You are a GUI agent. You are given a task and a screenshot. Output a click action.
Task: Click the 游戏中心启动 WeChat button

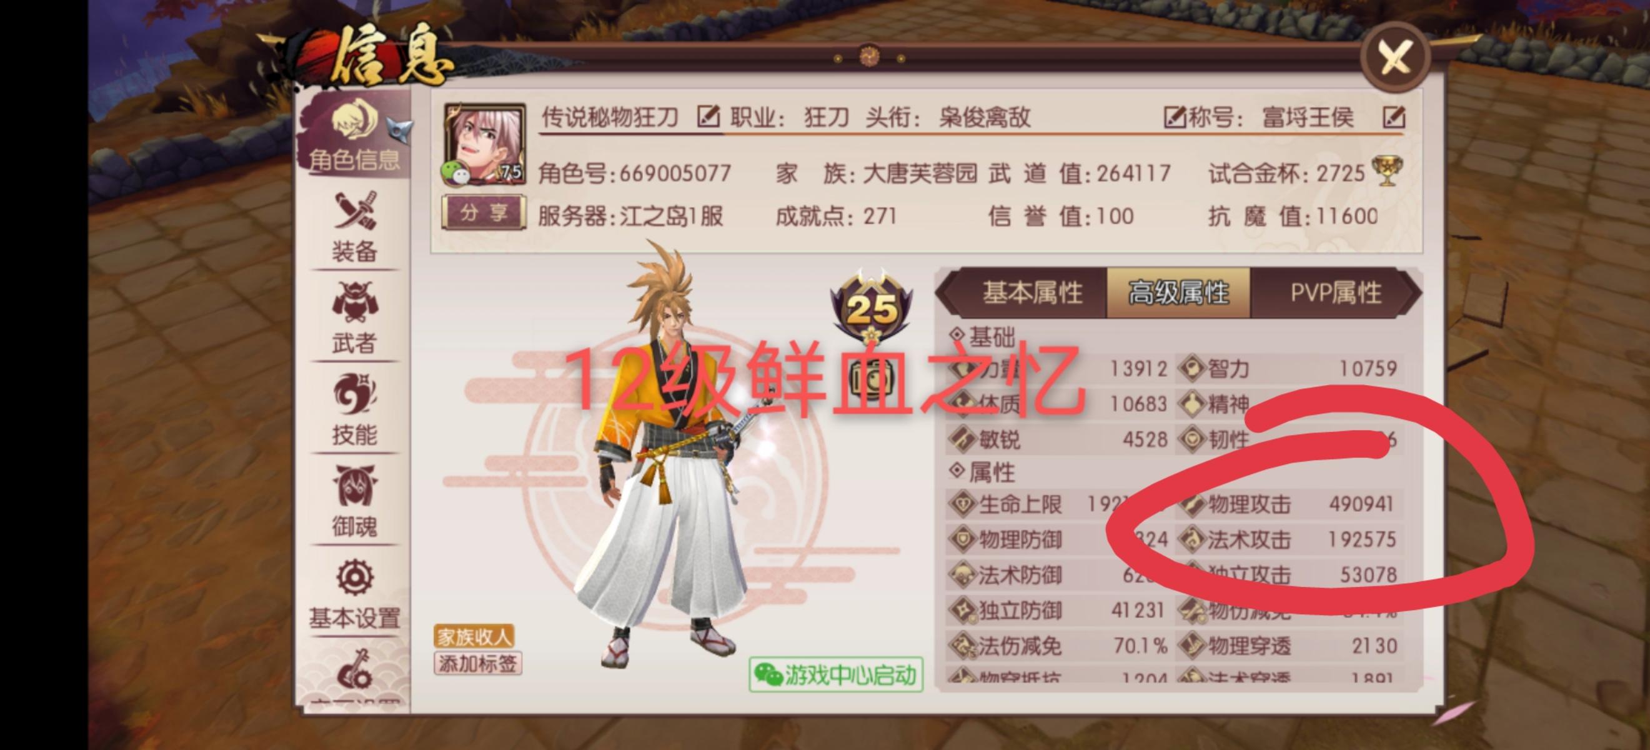coord(836,674)
